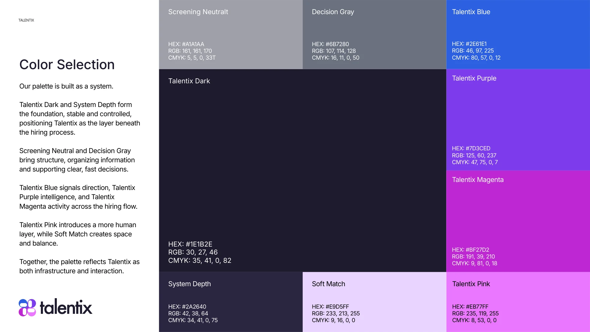Screen dimensions: 590x332
Task: Pick the System Depth swatch
Action: pyautogui.click(x=231, y=302)
